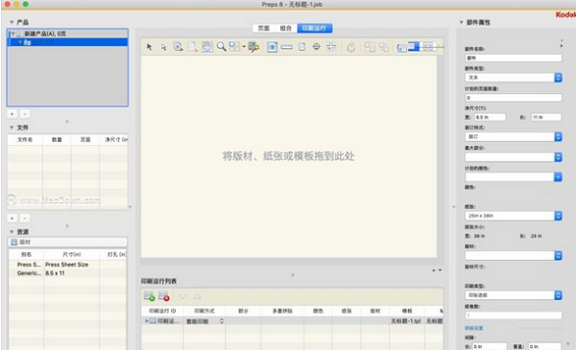Toggle the eye preview icon in toolbar
This screenshot has width=576, height=350.
[x=273, y=47]
